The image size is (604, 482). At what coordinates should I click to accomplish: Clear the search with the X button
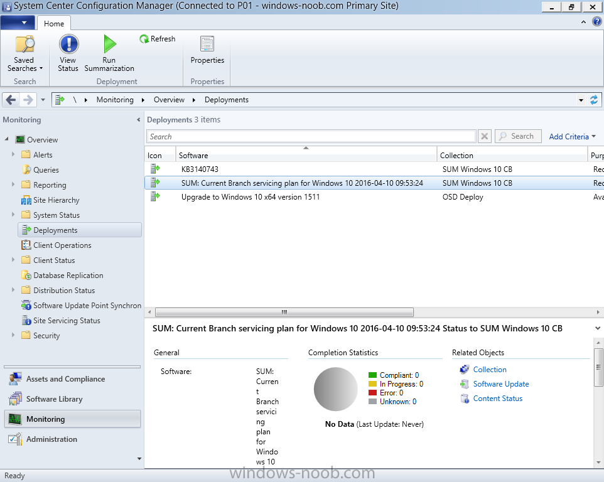click(x=485, y=136)
